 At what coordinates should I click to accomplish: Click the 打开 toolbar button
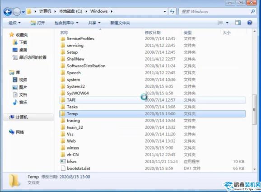point(38,23)
